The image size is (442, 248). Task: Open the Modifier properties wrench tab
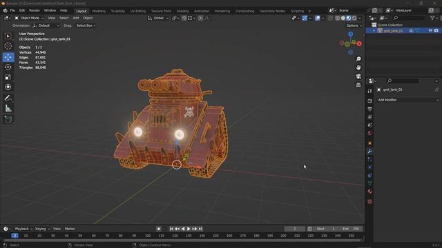click(x=370, y=152)
